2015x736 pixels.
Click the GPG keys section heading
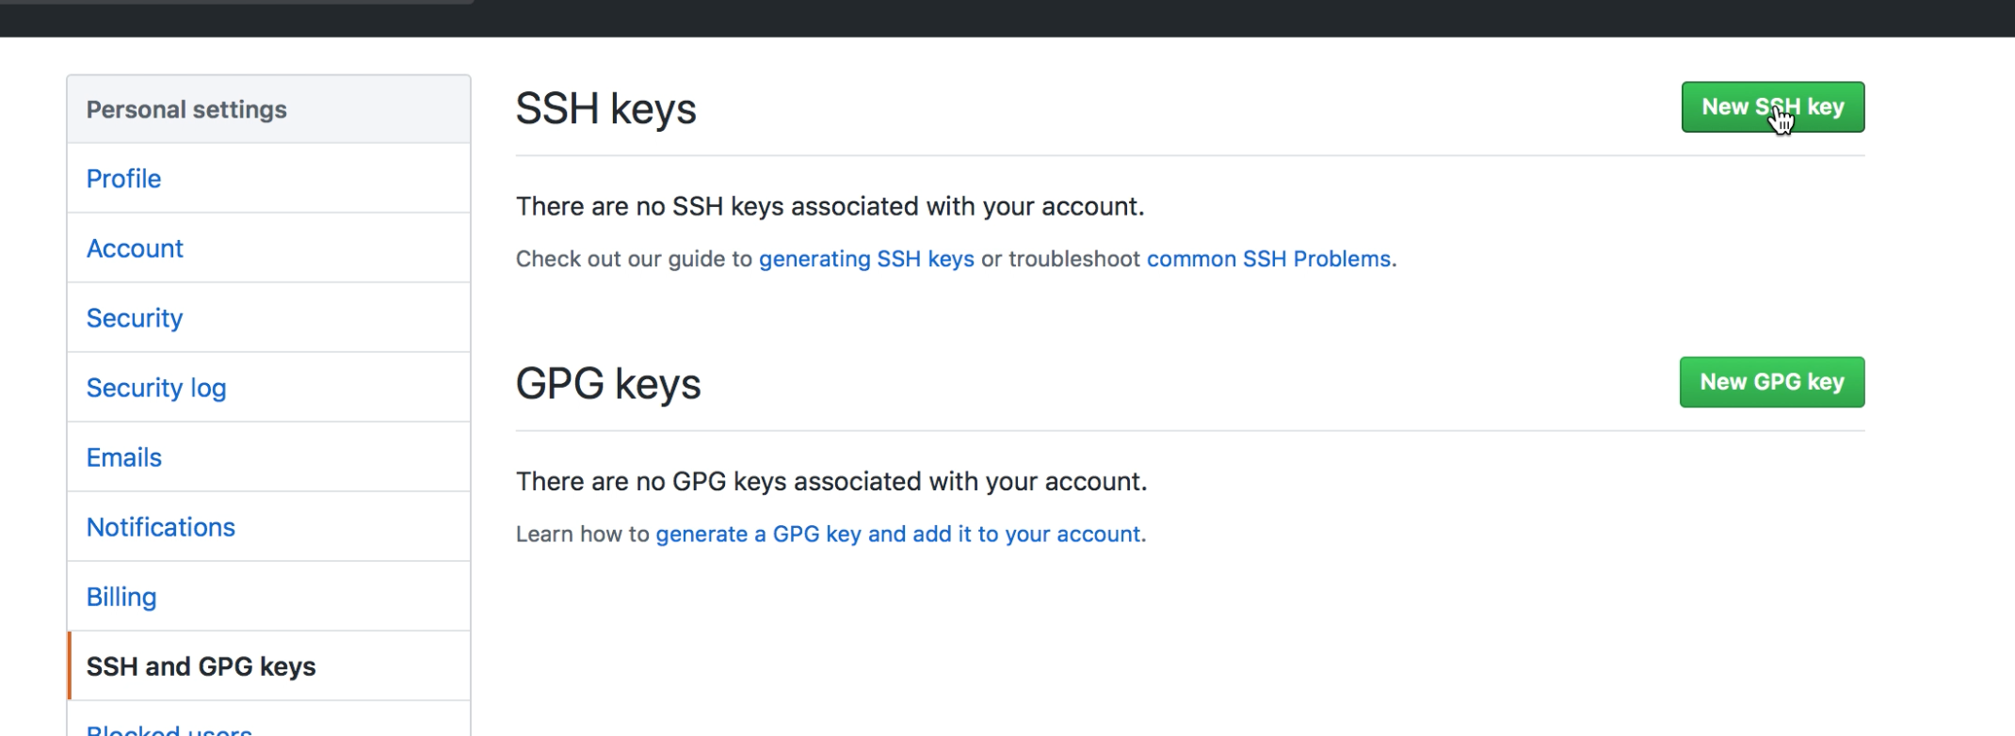coord(608,382)
